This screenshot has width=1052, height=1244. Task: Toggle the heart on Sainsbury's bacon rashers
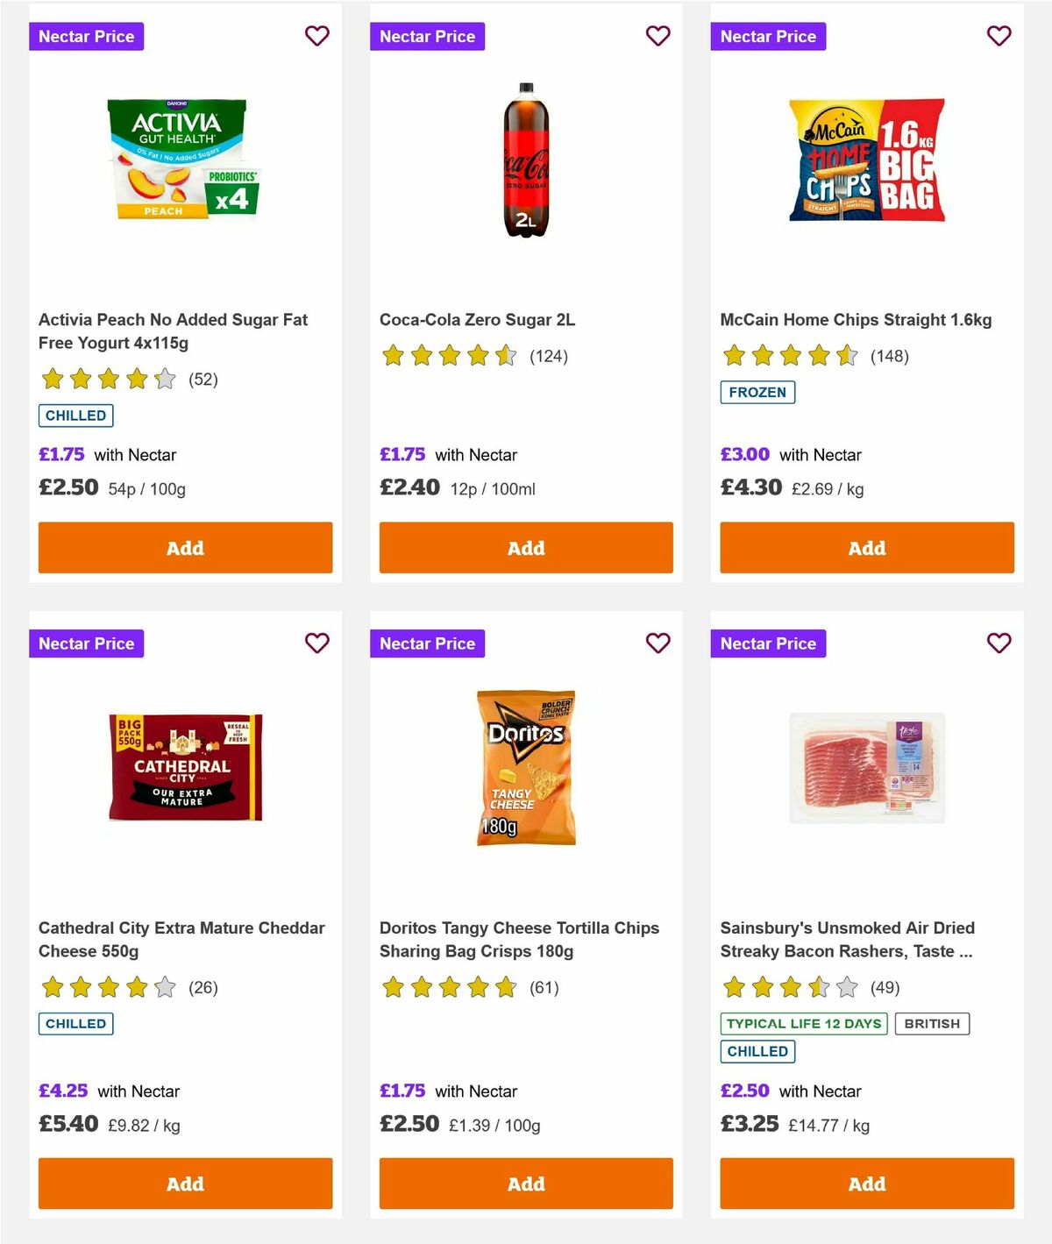tap(999, 643)
